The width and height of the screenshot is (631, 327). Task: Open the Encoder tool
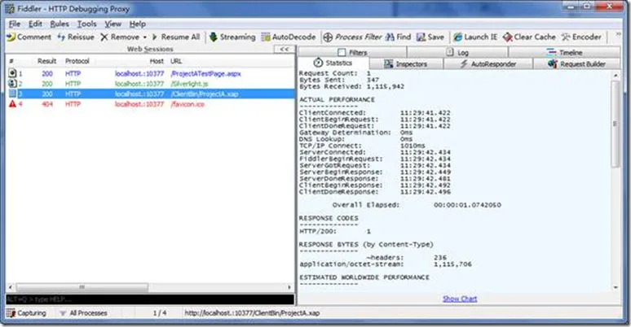581,37
